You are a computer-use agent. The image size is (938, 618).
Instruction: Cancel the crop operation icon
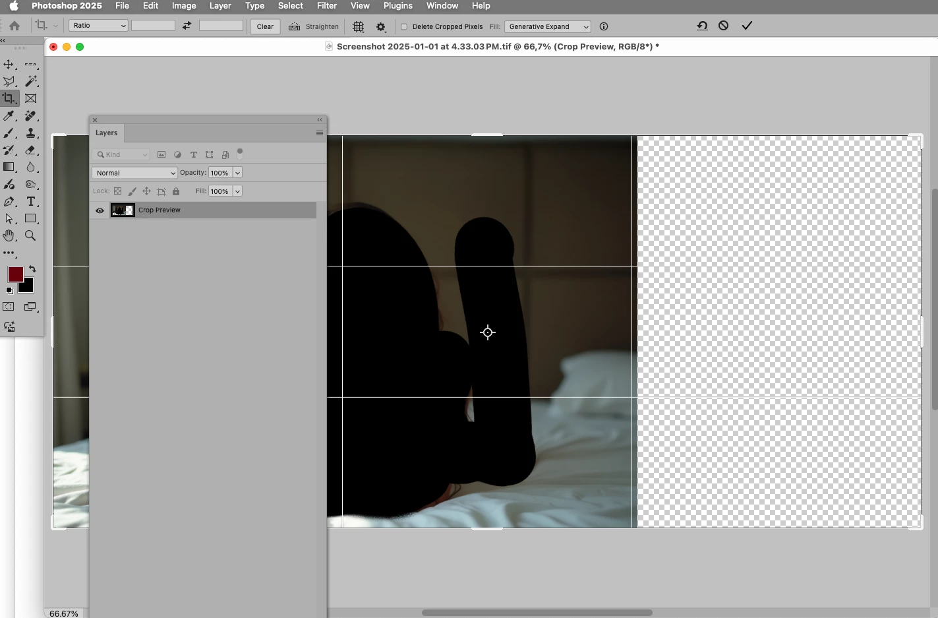click(724, 26)
